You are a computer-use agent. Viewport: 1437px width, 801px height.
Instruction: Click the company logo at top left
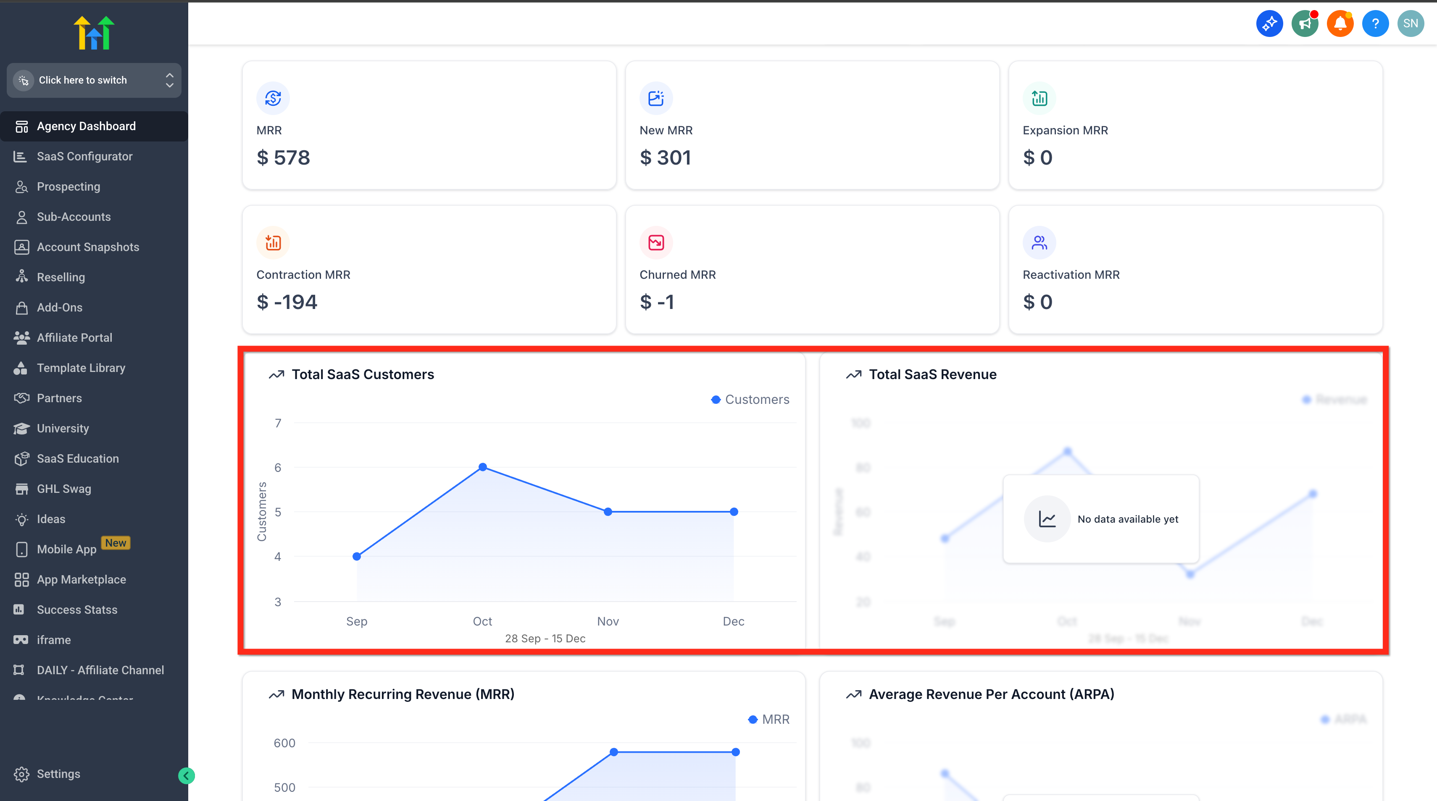pyautogui.click(x=94, y=33)
